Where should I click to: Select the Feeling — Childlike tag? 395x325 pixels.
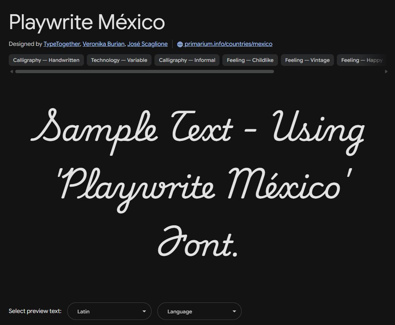tap(250, 60)
